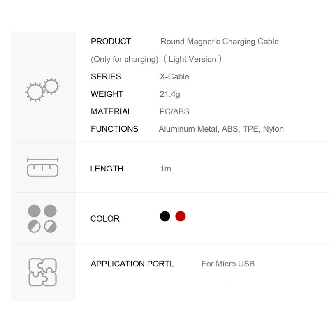Click the ruler length icon
Screen dimensions: 329x329
42,167
